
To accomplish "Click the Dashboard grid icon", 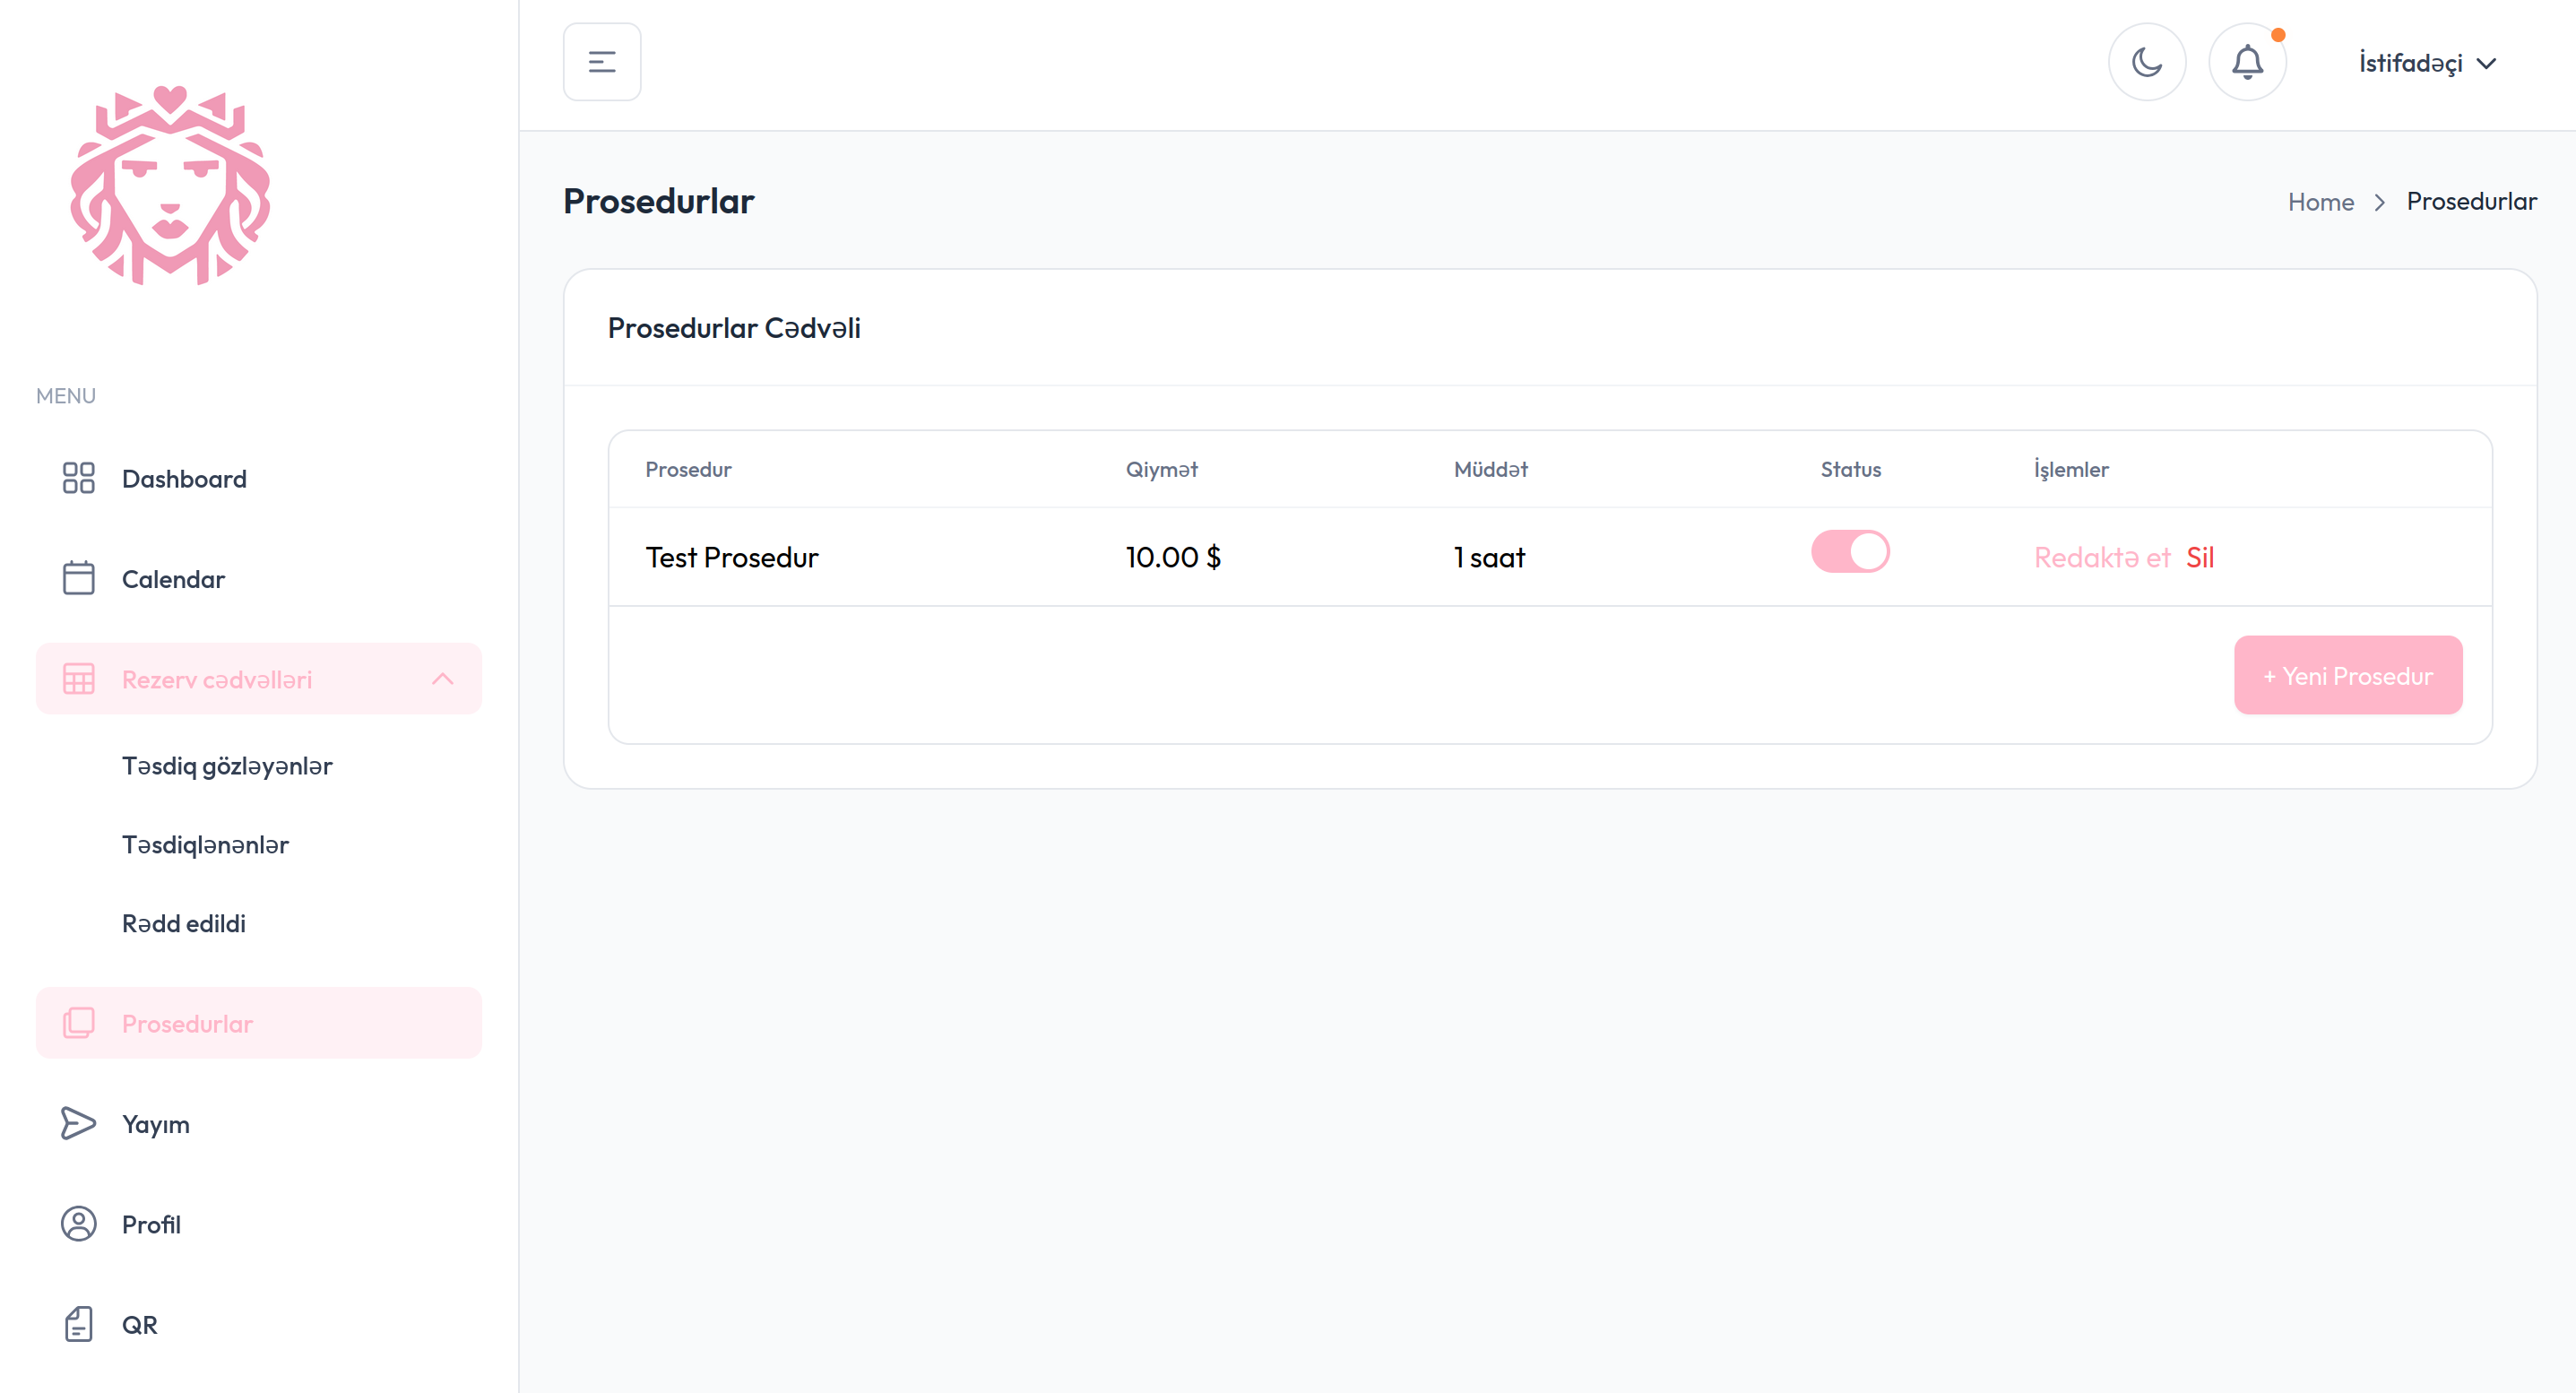I will pos(78,478).
